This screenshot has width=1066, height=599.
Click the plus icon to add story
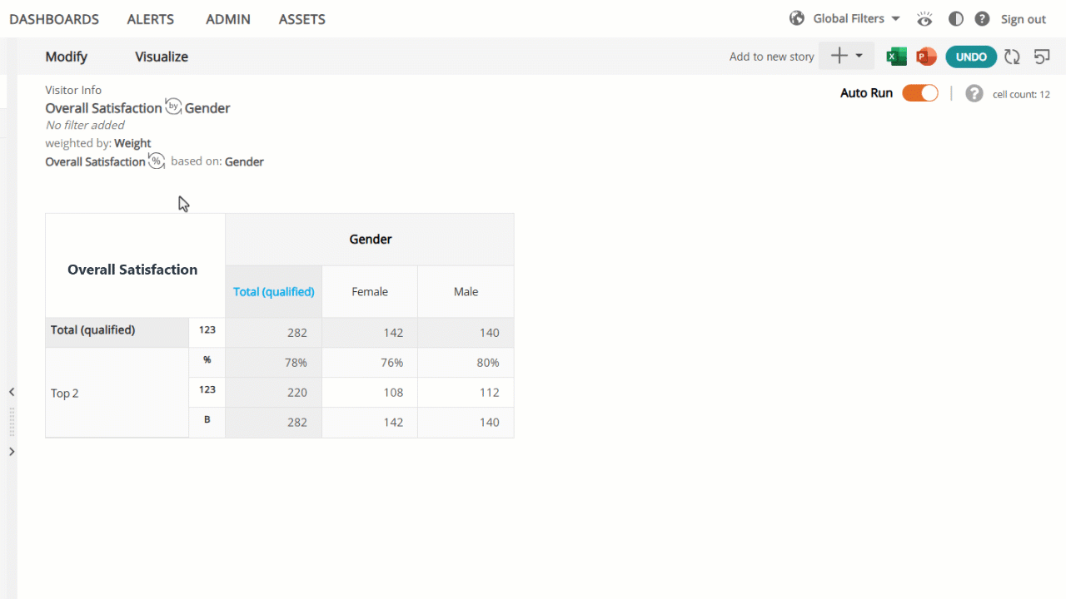[839, 56]
